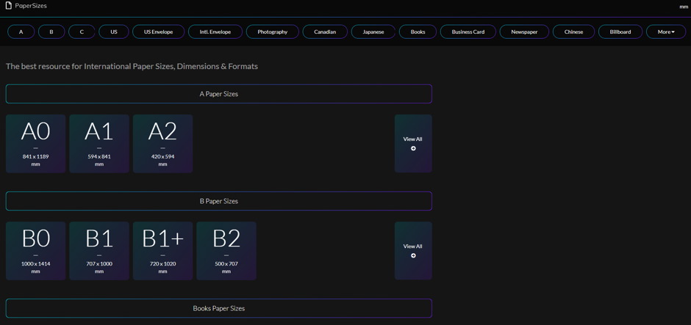Click the A Paper Sizes header
Viewport: 691px width, 325px height.
click(x=218, y=94)
